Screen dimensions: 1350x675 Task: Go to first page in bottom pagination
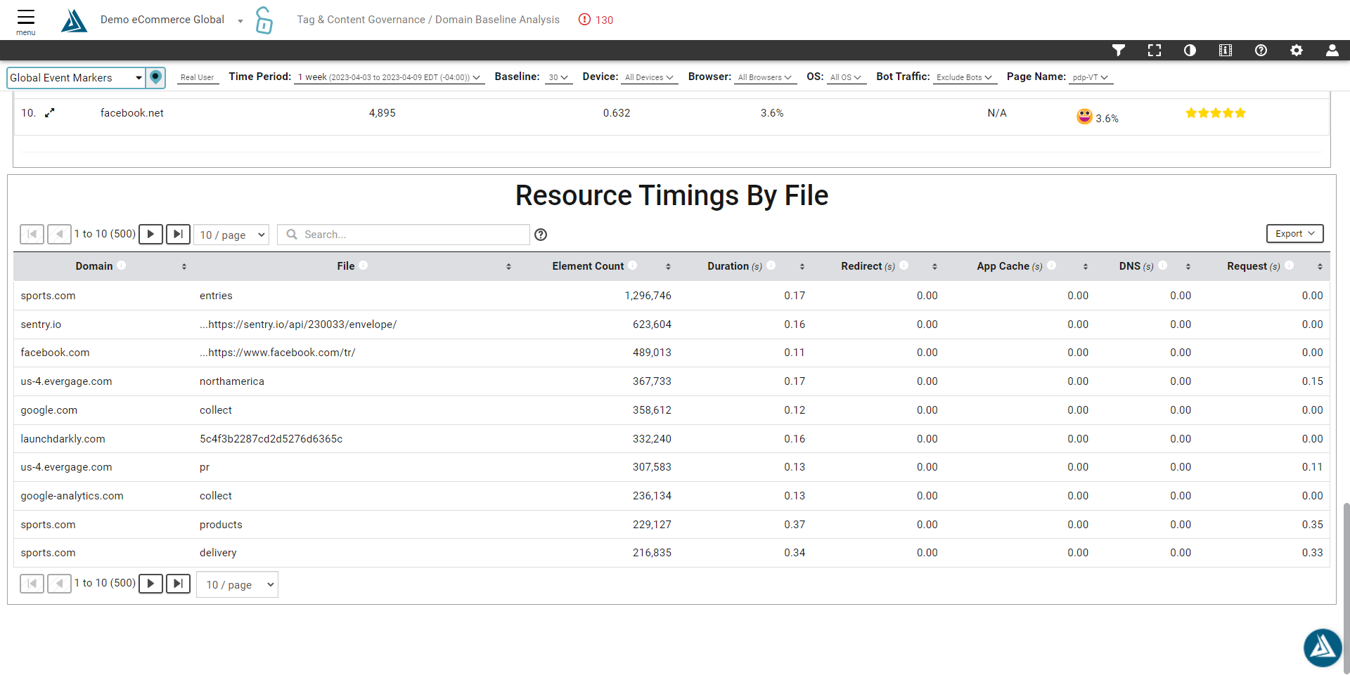32,584
